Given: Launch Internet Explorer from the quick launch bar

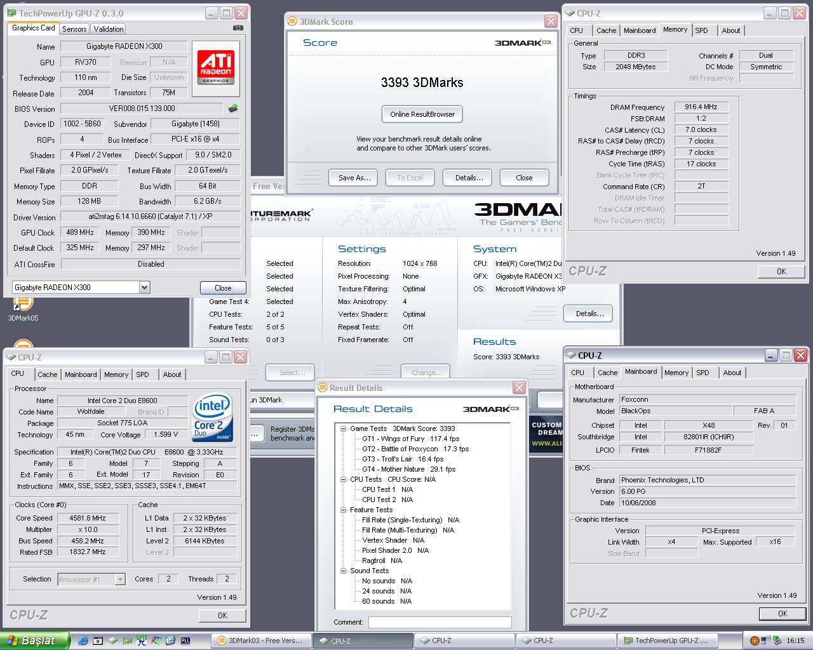Looking at the screenshot, I should 83,641.
